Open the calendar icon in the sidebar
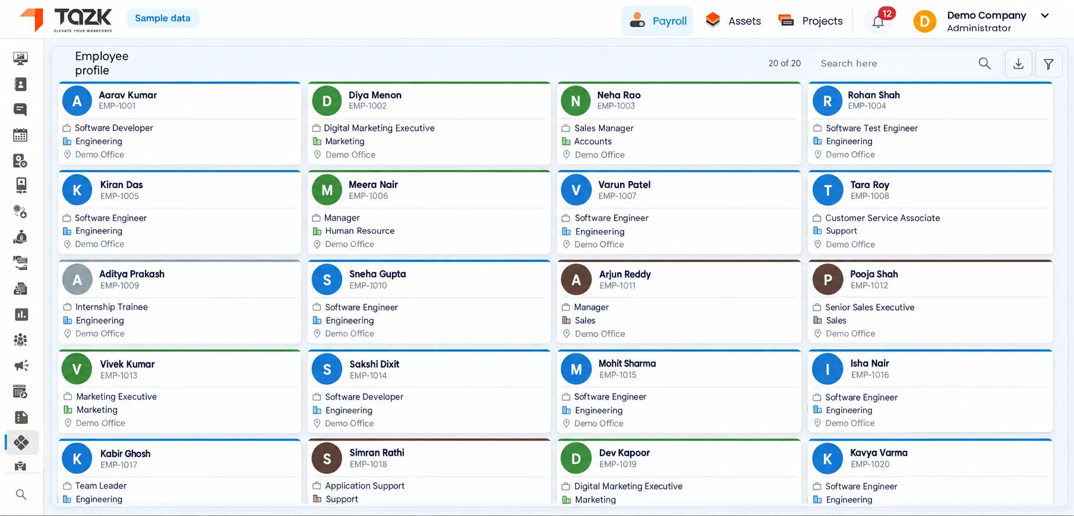The image size is (1074, 516). coord(20,135)
